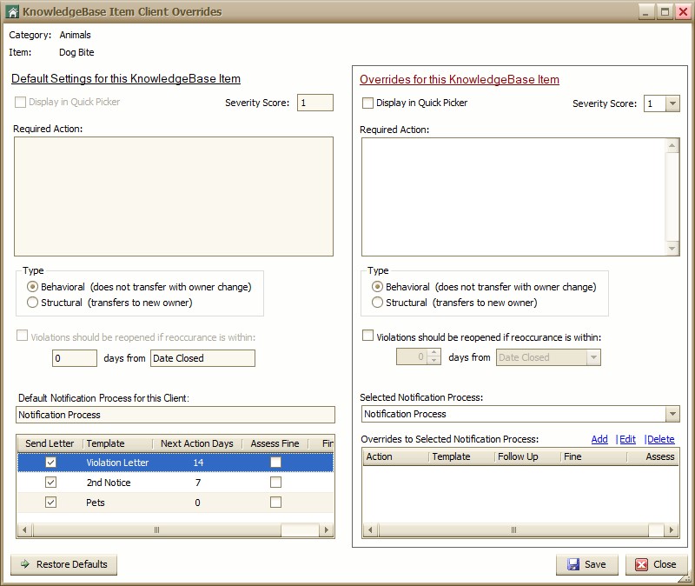The image size is (695, 586).
Task: Click Edit override link
Action: pos(627,439)
